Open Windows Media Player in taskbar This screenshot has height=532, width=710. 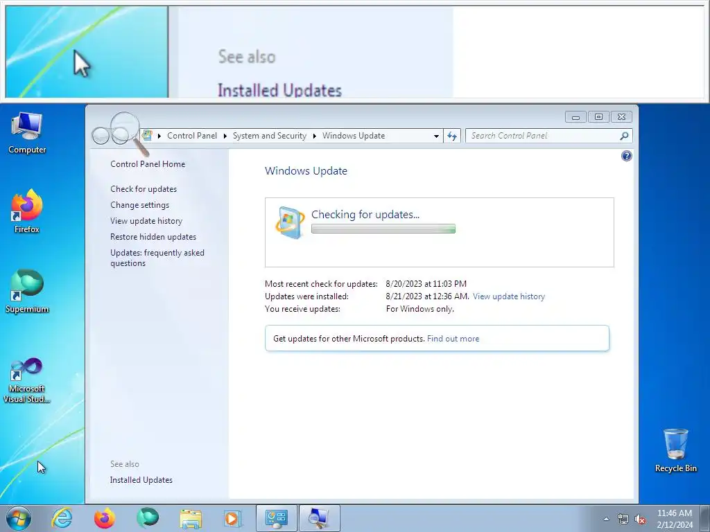click(233, 518)
